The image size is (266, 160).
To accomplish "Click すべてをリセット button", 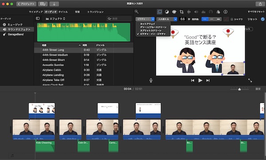I will [256, 12].
